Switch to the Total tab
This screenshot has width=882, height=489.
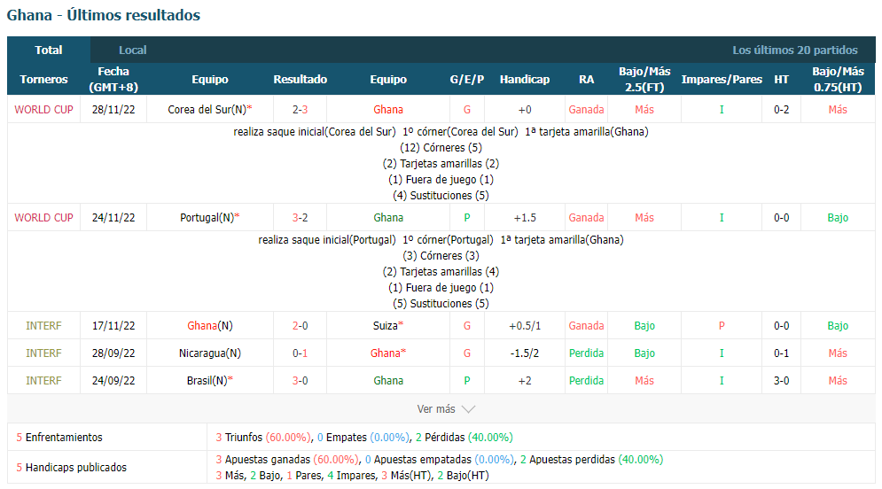[x=49, y=50]
